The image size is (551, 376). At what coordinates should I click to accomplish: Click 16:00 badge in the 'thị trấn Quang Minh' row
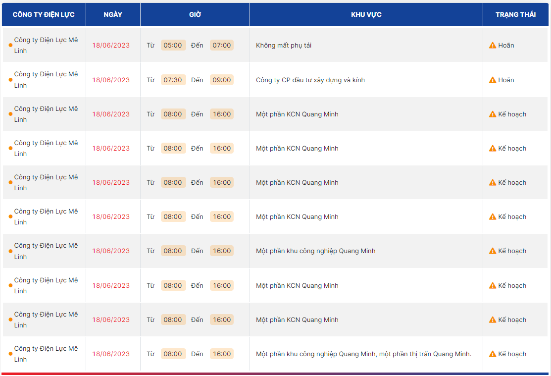[222, 354]
